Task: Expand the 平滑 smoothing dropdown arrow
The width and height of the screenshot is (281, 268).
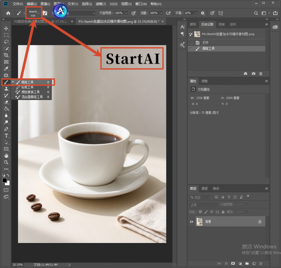Action: (x=196, y=13)
